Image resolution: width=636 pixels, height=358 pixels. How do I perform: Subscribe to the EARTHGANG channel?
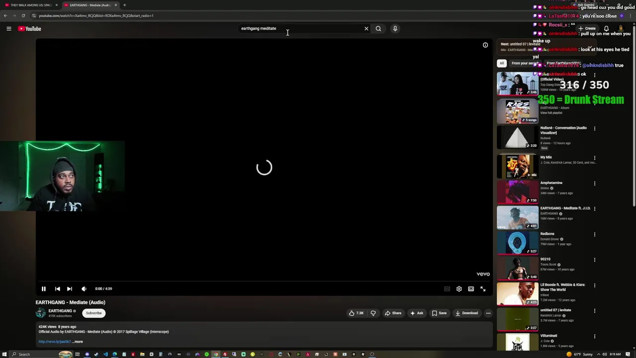click(93, 313)
